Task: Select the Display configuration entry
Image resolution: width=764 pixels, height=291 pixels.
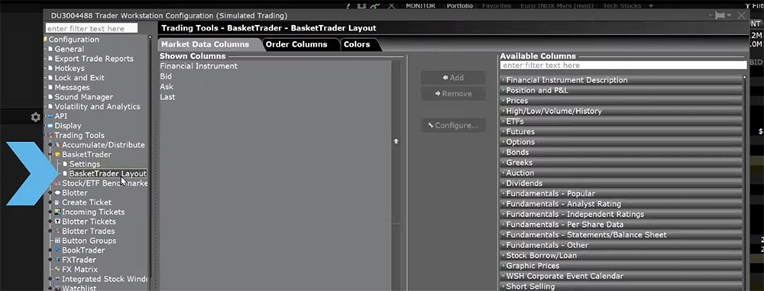Action: pos(68,126)
